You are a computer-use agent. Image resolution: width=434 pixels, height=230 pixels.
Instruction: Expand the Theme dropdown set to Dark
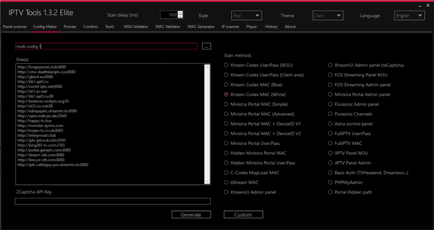(328, 16)
